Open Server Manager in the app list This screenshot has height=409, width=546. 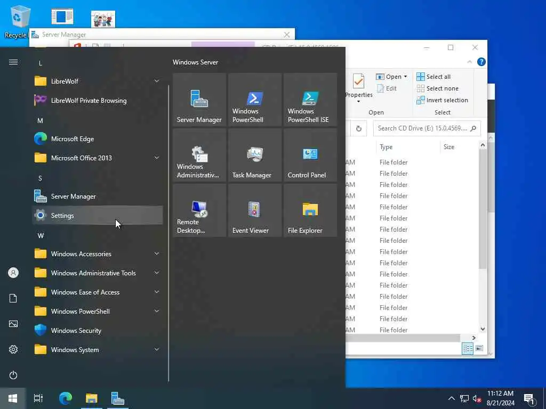point(98,196)
